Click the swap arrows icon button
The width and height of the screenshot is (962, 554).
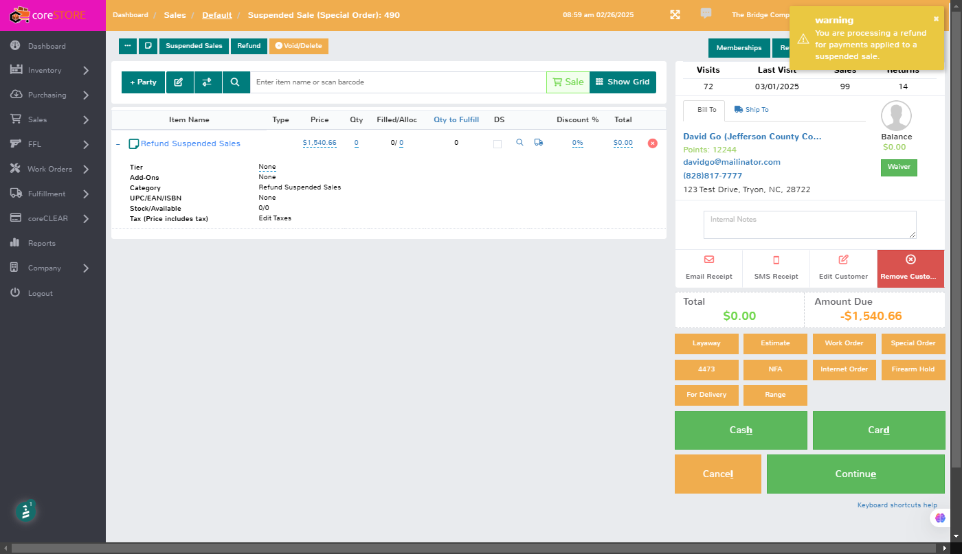pyautogui.click(x=207, y=82)
